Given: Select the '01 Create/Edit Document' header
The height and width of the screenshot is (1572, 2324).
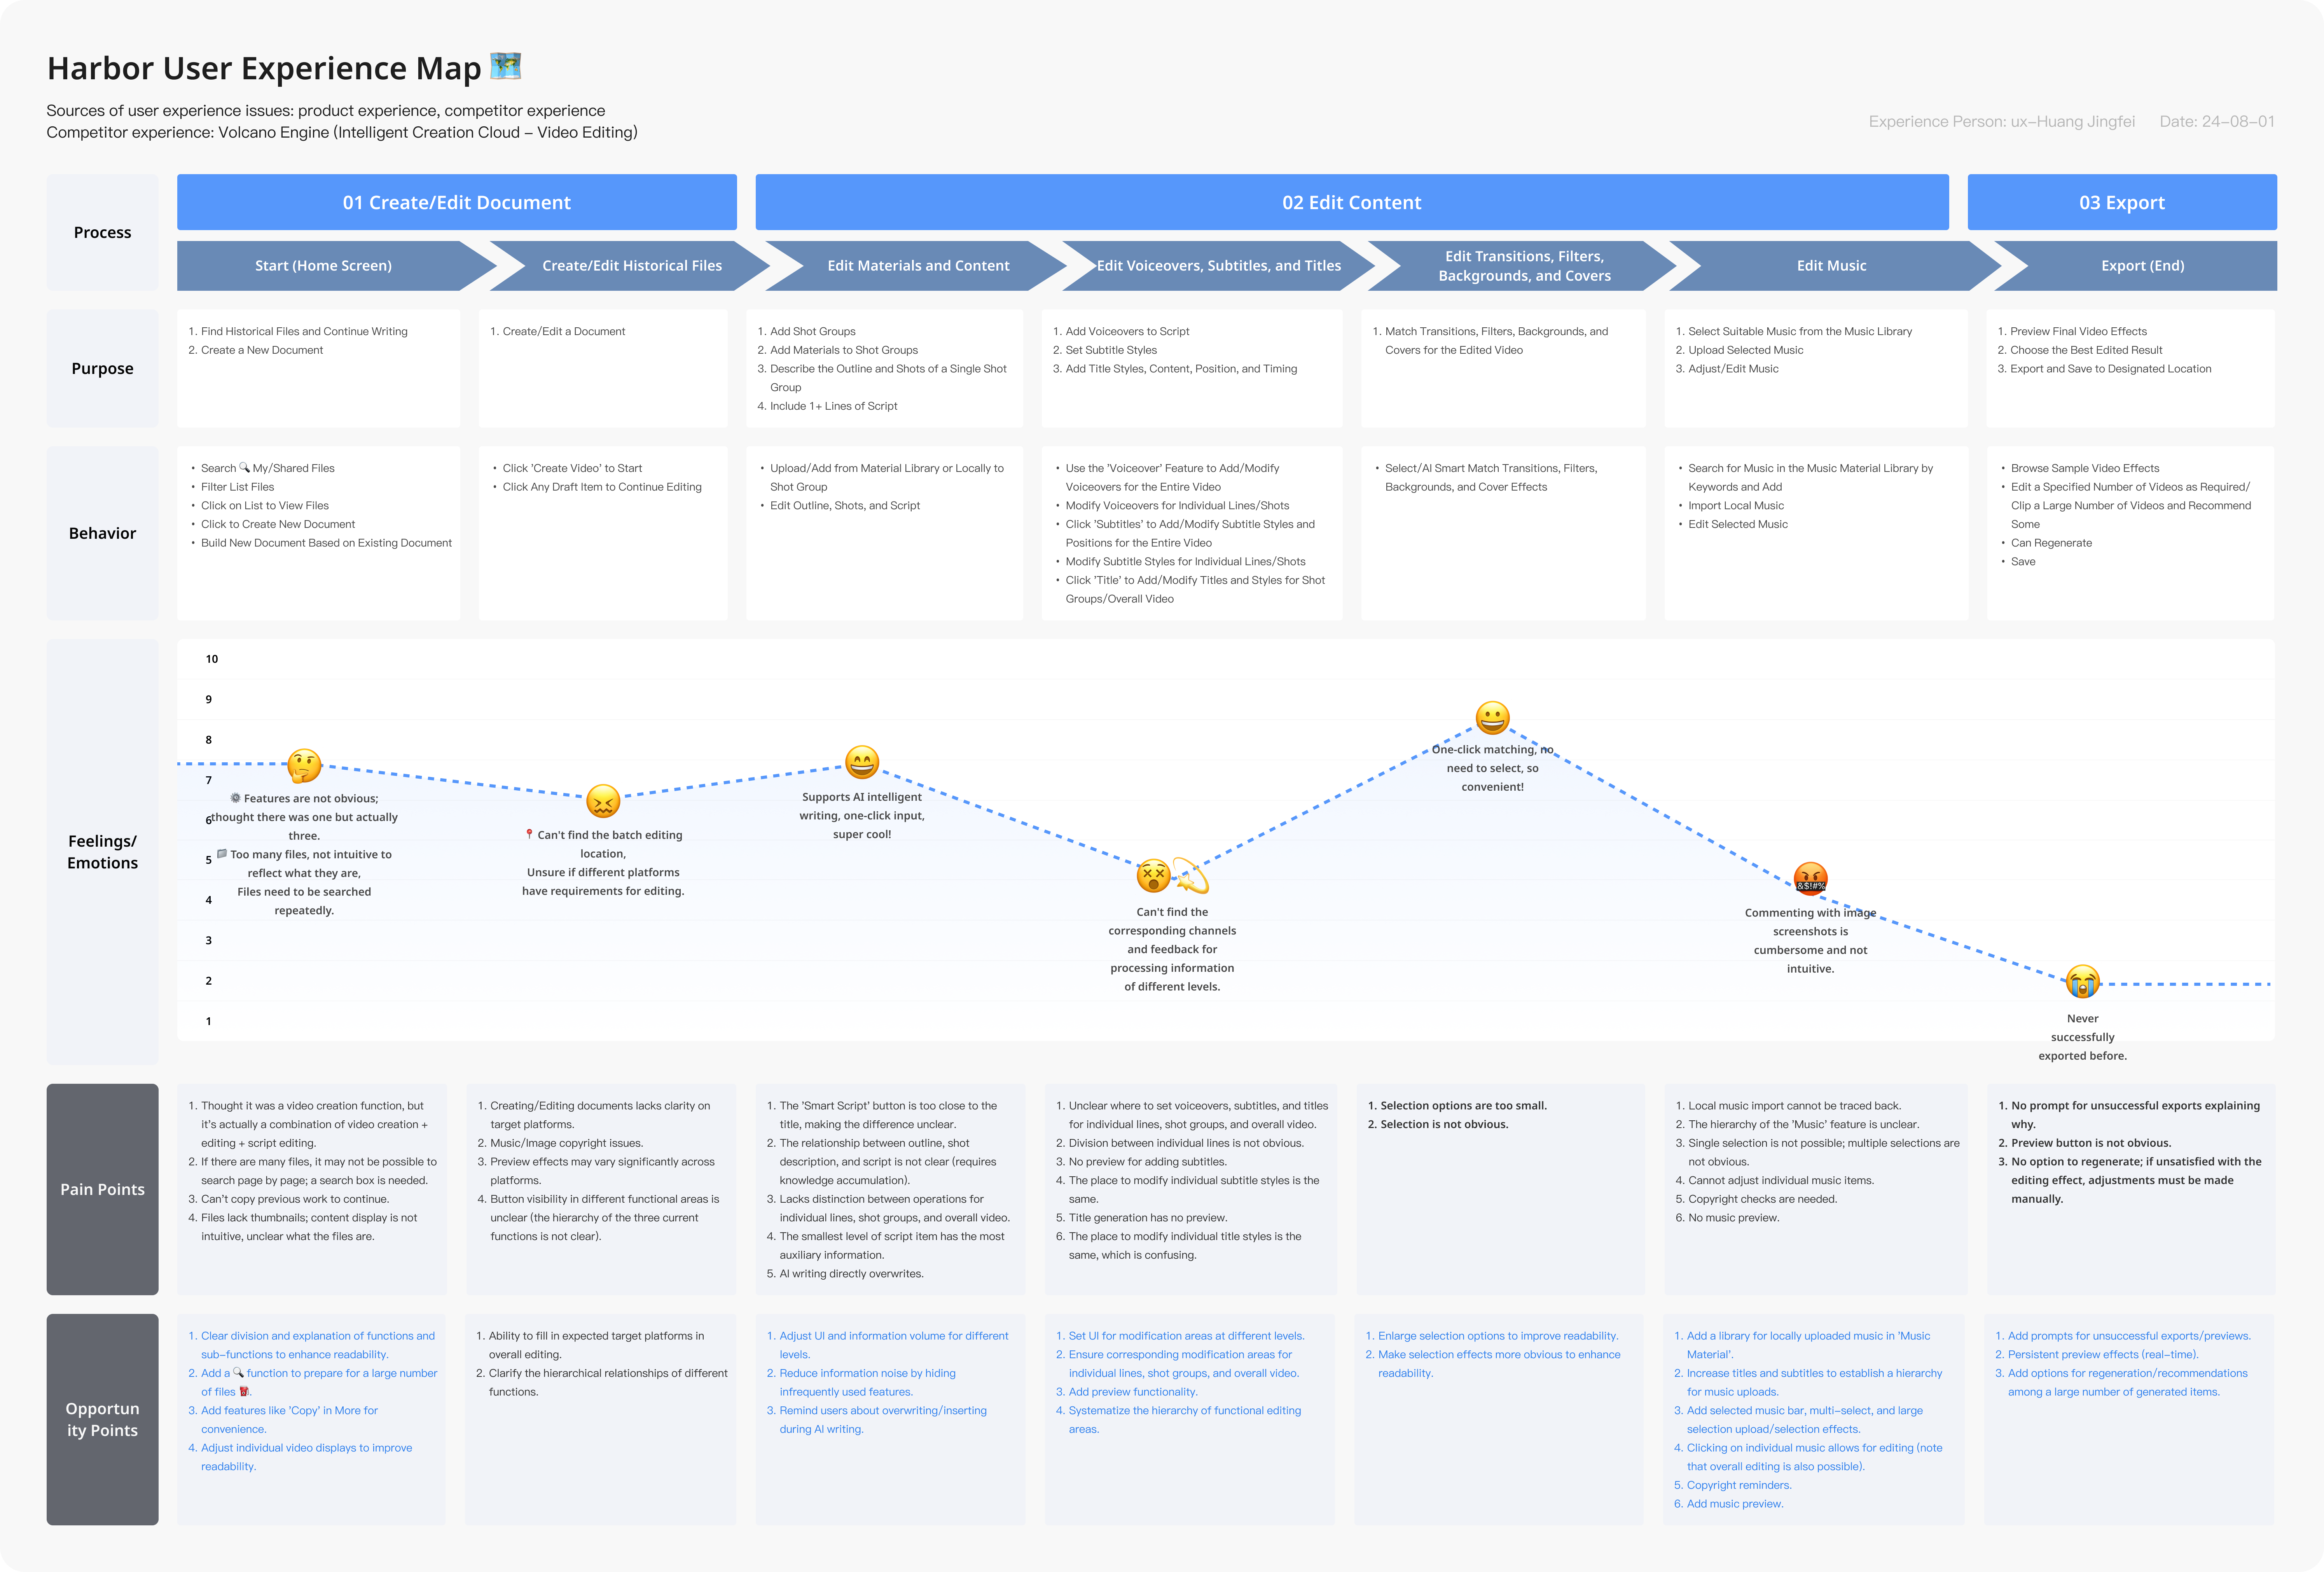Looking at the screenshot, I should [x=457, y=202].
